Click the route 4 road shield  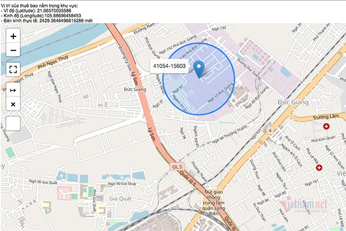pyautogui.click(x=270, y=131)
